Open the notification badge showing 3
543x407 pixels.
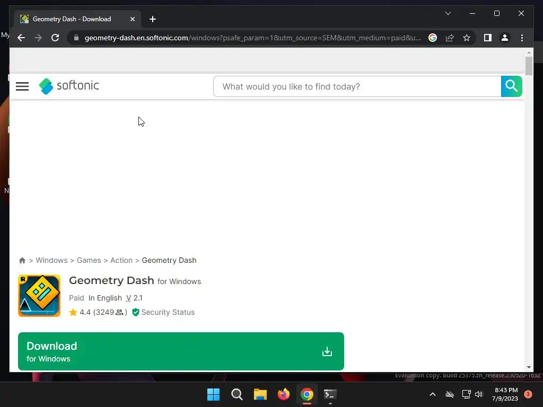(528, 394)
